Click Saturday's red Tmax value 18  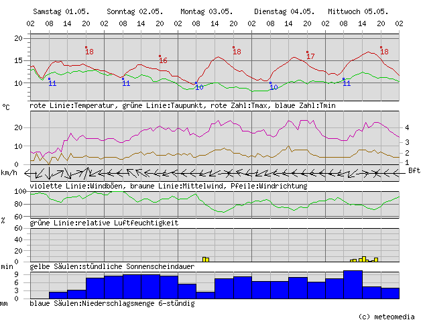(x=90, y=52)
